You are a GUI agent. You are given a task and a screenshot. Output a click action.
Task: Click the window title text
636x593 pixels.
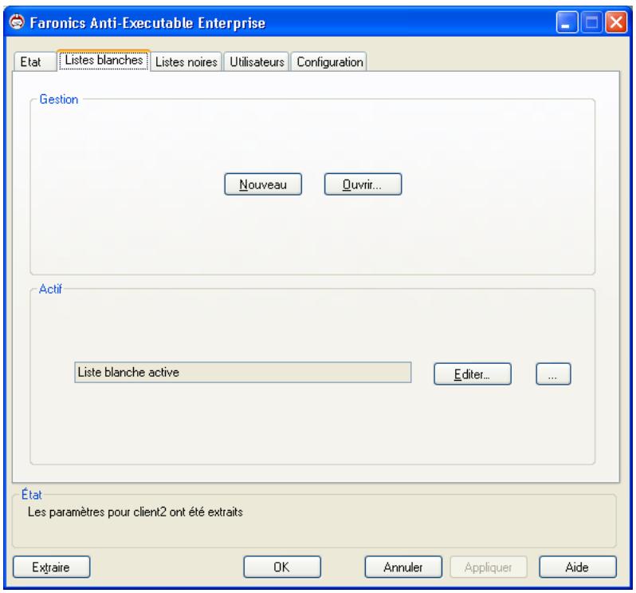point(147,22)
